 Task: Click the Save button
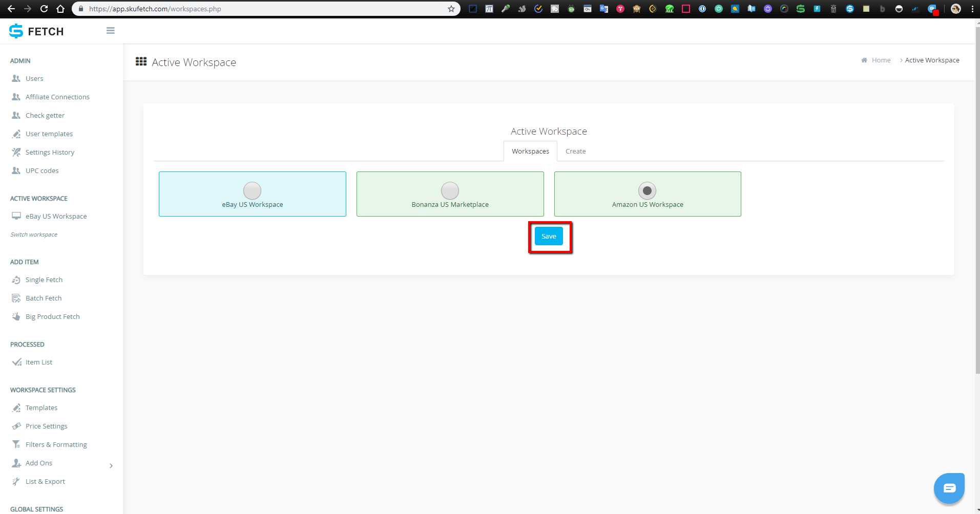pos(549,236)
